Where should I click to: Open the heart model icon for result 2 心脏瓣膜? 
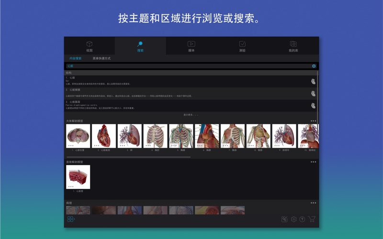click(313, 93)
